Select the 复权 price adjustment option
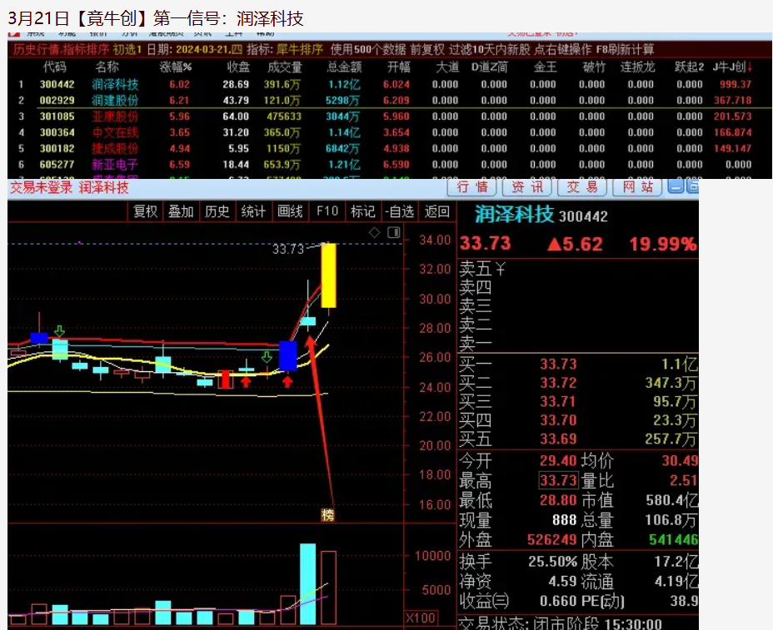Screen dimensions: 773x630 pos(144,211)
